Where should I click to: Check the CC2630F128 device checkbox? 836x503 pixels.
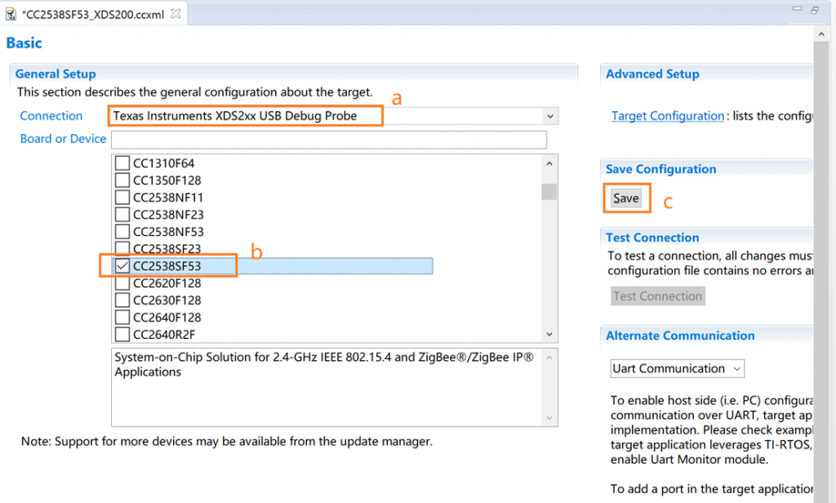122,300
